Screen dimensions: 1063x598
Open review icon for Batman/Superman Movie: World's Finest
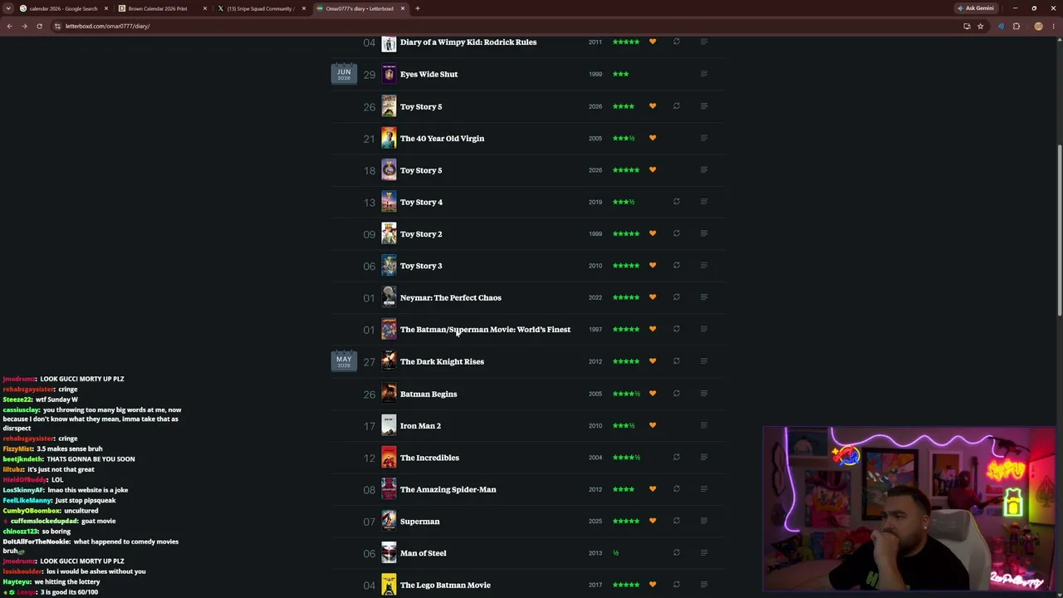(x=703, y=330)
